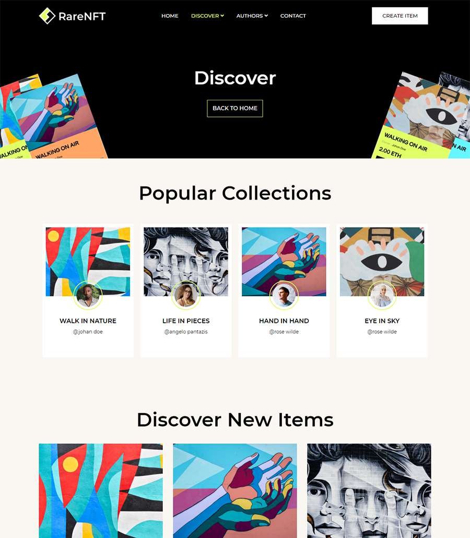The width and height of the screenshot is (470, 538).
Task: Open rose wilde avatar on Eye In Sky
Action: click(x=382, y=295)
